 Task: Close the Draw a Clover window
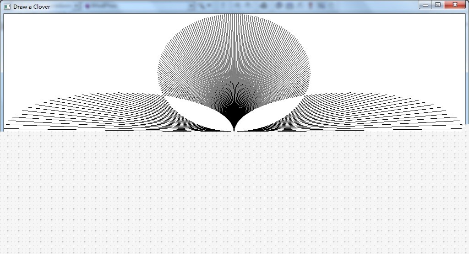point(455,5)
